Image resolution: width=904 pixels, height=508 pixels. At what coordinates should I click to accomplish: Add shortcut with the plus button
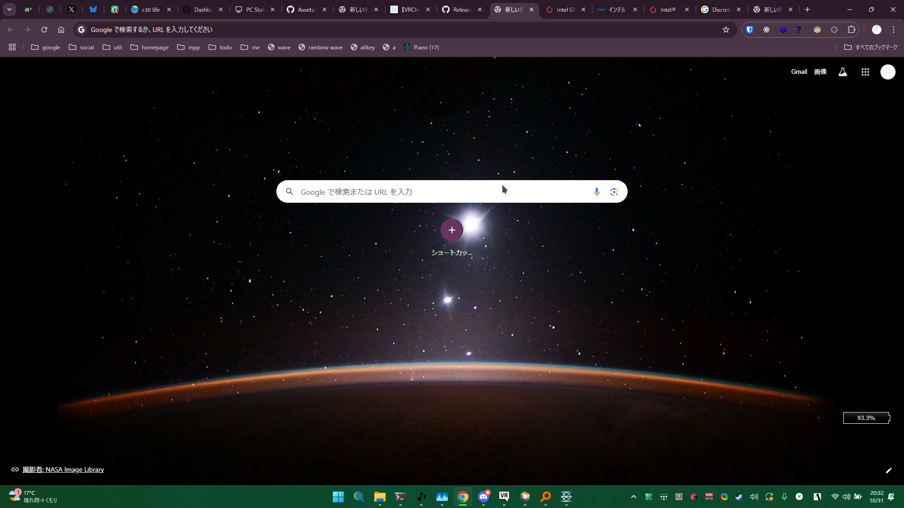click(452, 230)
